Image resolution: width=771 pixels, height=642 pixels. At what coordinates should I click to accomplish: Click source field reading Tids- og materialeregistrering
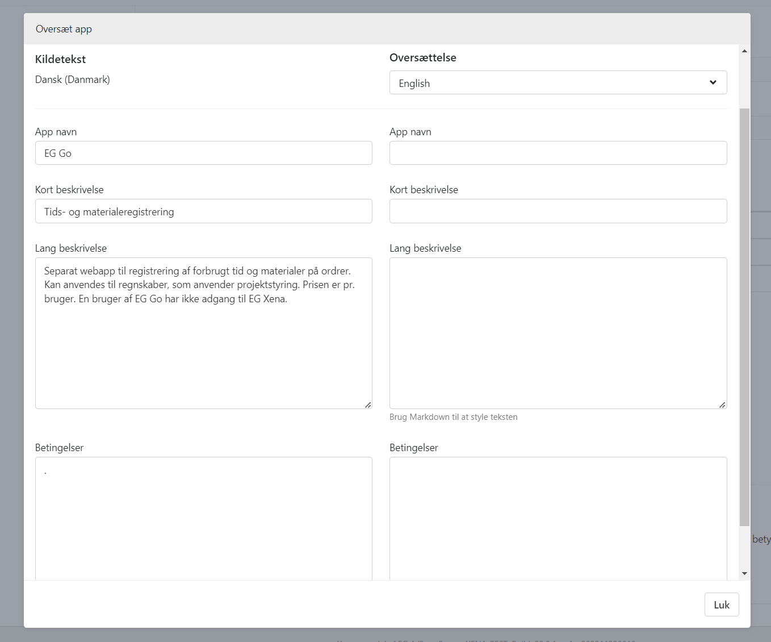tap(203, 211)
